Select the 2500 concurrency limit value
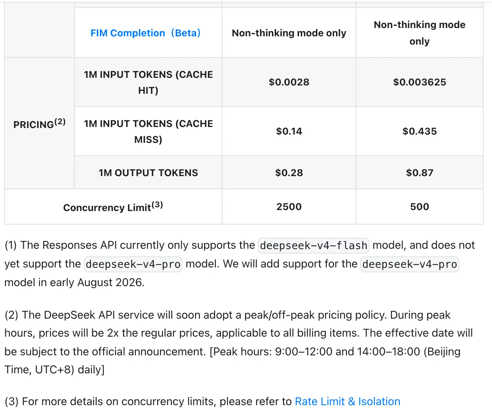Screen dimensions: 492x410 (289, 207)
